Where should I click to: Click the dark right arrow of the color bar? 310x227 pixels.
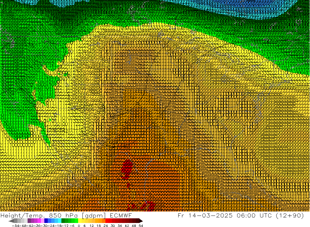coord(141,221)
